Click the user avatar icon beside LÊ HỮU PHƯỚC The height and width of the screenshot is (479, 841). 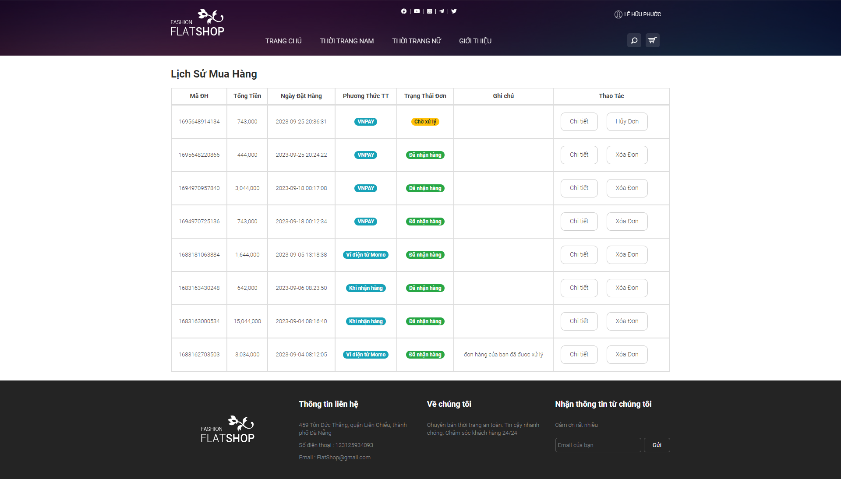(618, 14)
